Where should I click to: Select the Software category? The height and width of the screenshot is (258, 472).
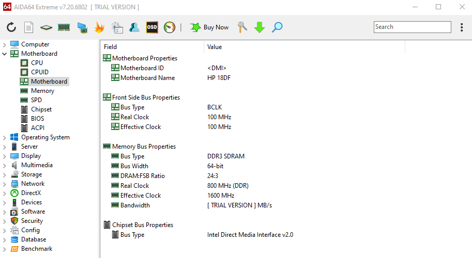pyautogui.click(x=33, y=212)
